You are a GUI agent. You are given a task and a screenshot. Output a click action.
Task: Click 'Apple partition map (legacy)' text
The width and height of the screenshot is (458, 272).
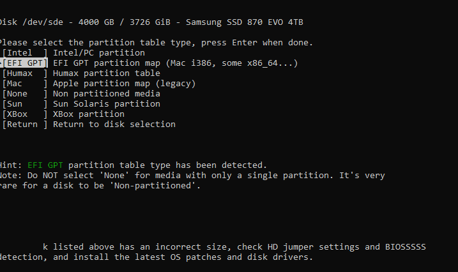124,84
